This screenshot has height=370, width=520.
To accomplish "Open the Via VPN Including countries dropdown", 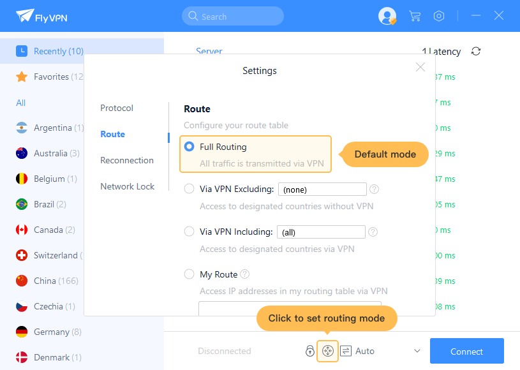I will [x=321, y=232].
